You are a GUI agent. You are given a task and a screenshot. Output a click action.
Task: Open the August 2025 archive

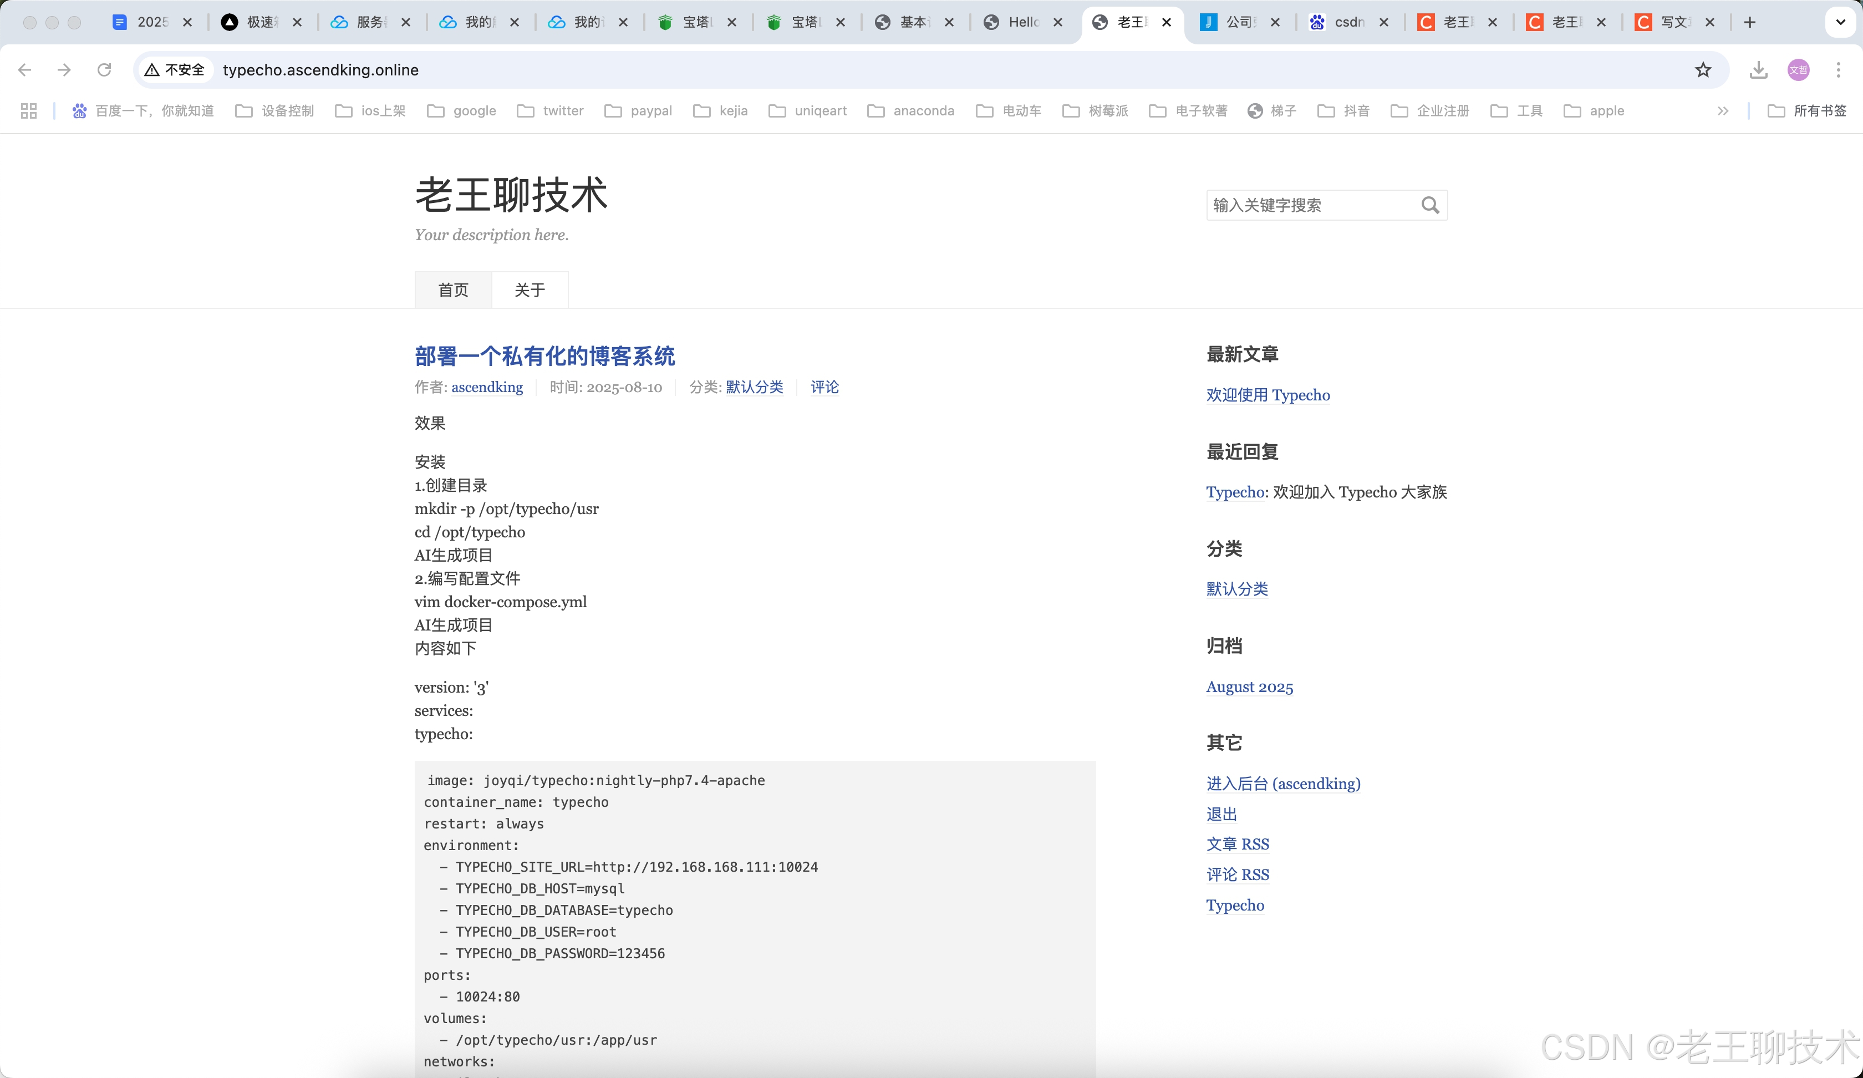pyautogui.click(x=1249, y=687)
